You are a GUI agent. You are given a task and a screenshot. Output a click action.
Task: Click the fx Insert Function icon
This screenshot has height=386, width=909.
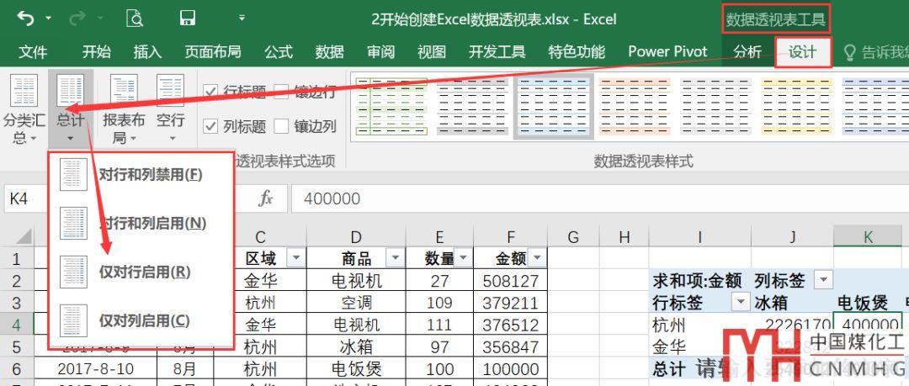coord(265,198)
